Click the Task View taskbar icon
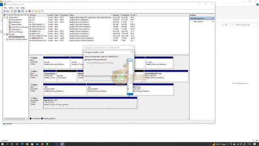The width and height of the screenshot is (259, 146). [17, 144]
